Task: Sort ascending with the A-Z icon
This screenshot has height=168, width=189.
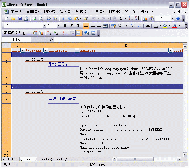Action: pyautogui.click(x=131, y=18)
